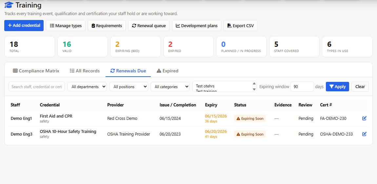Click the 06/20/2023 issue date
The image size is (377, 184).
pyautogui.click(x=170, y=134)
